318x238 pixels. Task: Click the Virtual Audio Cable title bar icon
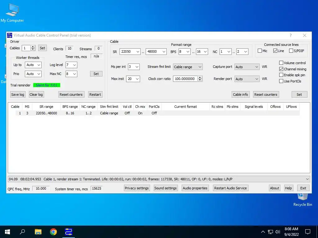[10, 35]
